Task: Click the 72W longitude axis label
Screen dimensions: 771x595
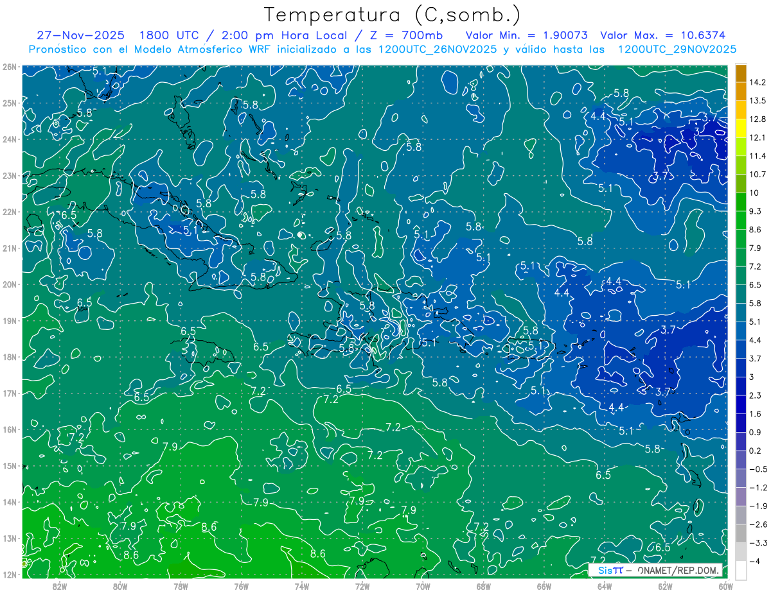Action: pos(362,586)
